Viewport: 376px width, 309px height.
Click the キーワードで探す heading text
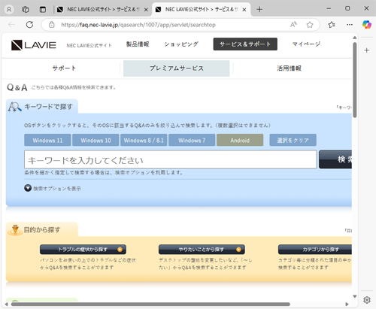tap(49, 107)
